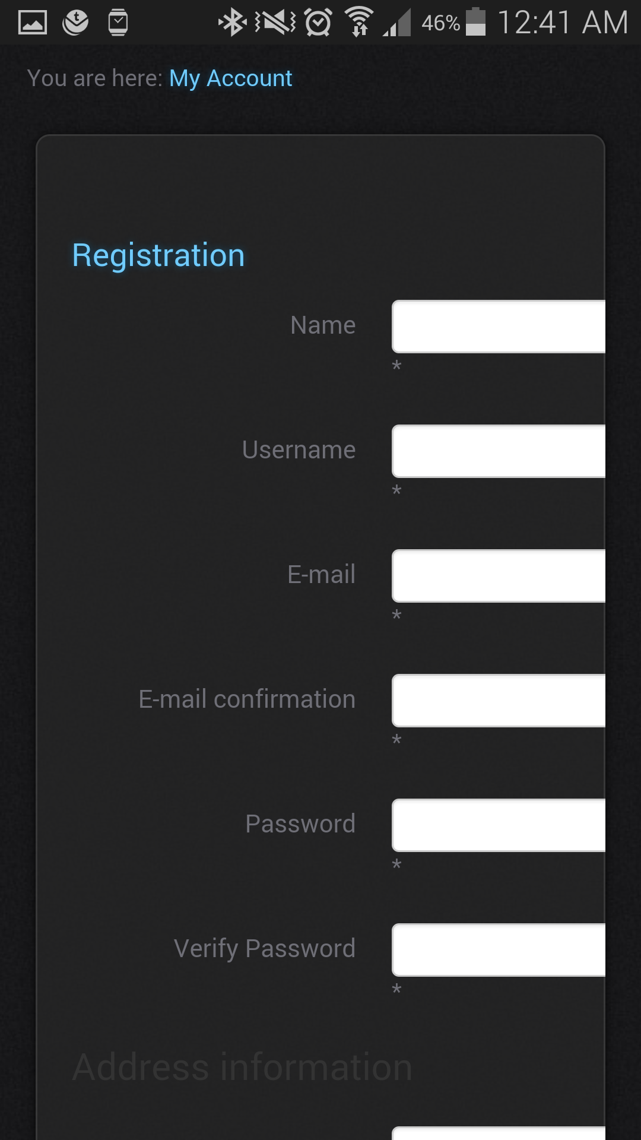The image size is (641, 1140).
Task: Tap the Bluetooth status icon
Action: (x=232, y=23)
